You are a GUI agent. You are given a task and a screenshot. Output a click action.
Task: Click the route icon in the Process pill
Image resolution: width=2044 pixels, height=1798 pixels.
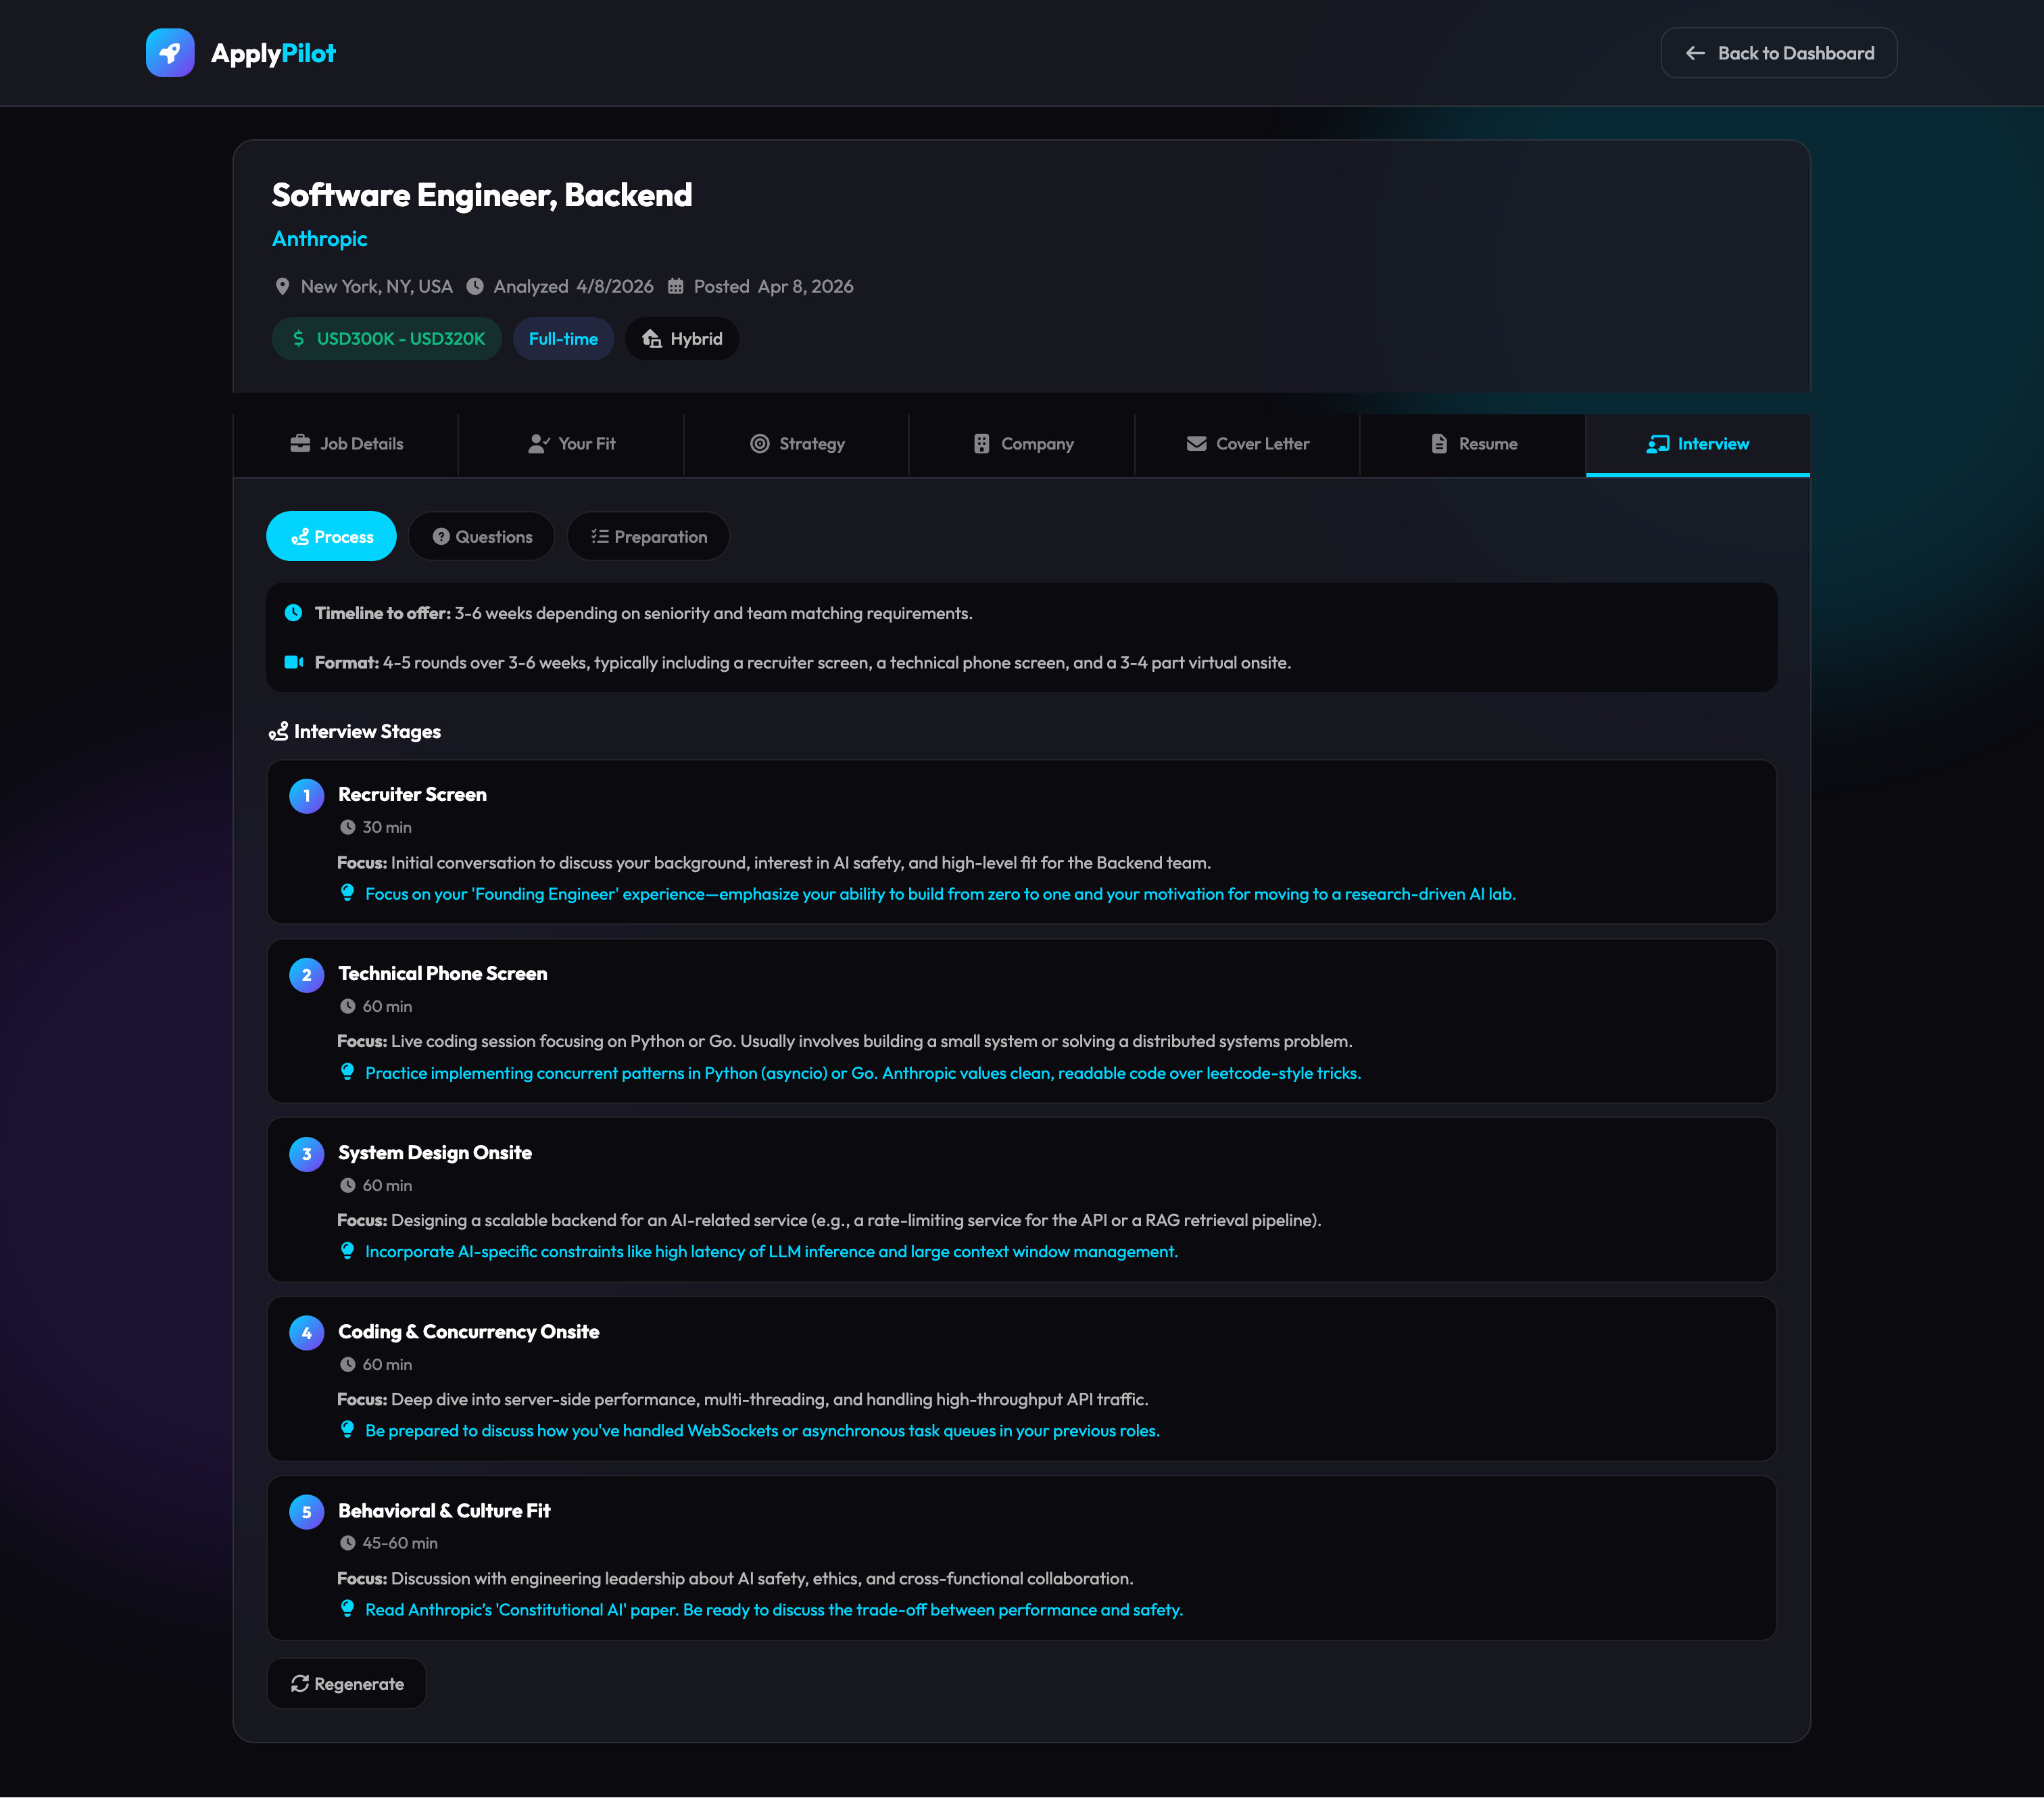pos(300,537)
